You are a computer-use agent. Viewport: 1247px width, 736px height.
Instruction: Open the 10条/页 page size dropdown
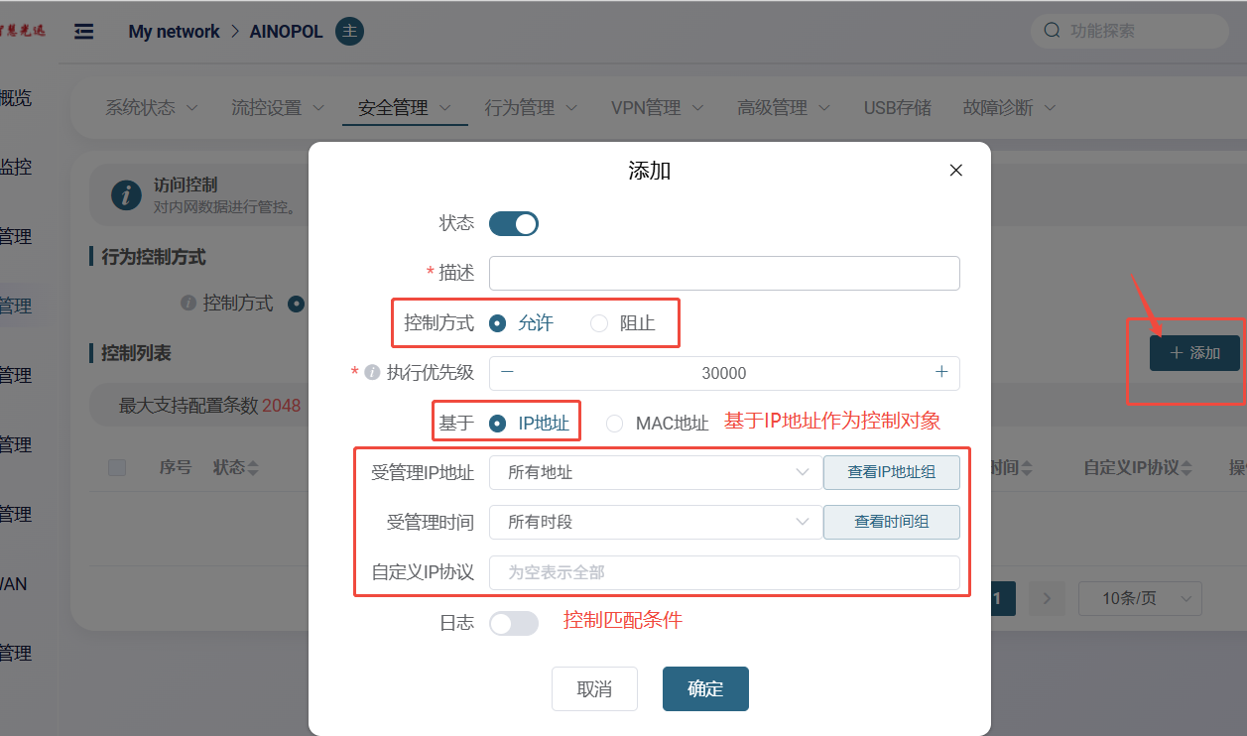[x=1139, y=598]
